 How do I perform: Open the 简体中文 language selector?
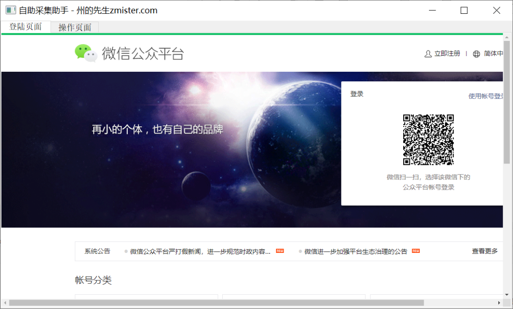[494, 53]
